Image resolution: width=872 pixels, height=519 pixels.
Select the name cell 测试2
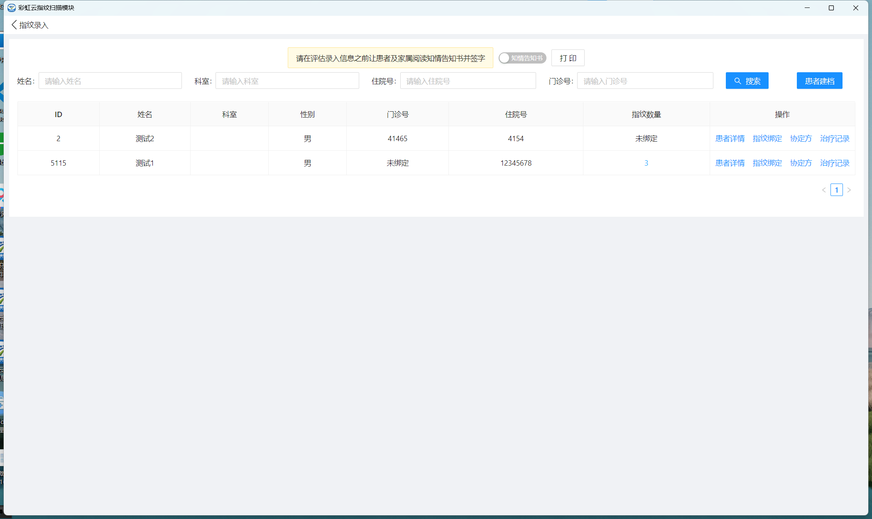click(145, 139)
